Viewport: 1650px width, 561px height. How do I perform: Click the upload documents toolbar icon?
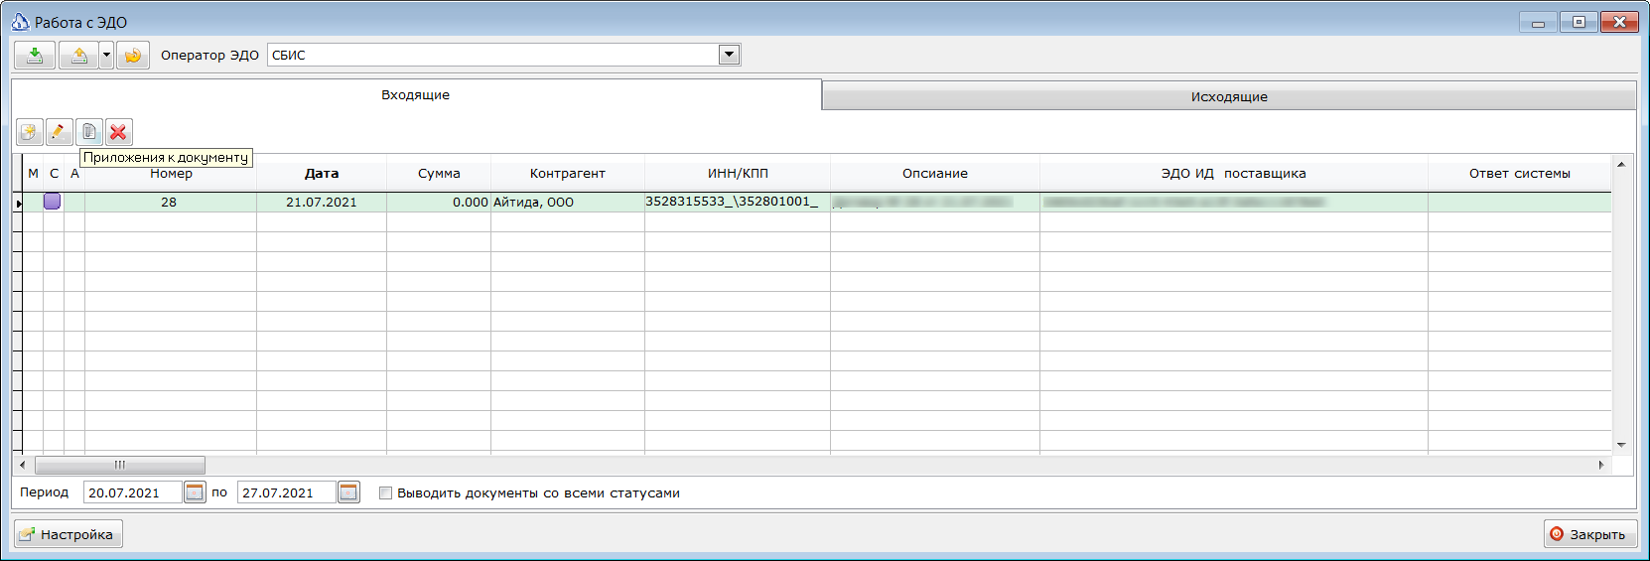point(78,56)
